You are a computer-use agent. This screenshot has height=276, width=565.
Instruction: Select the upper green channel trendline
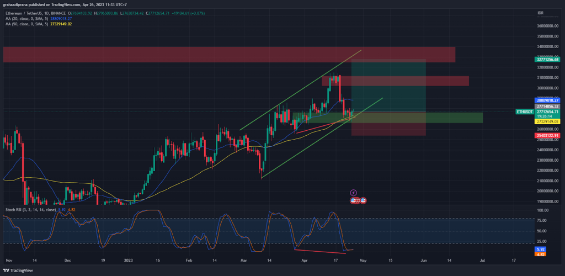coord(300,90)
